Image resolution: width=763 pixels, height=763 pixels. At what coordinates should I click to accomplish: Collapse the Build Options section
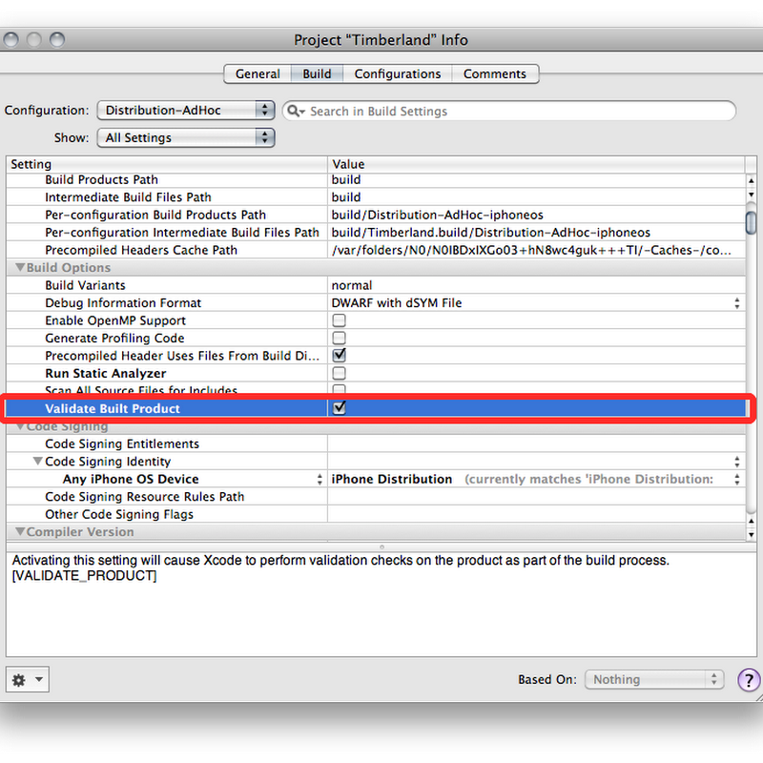(x=20, y=267)
